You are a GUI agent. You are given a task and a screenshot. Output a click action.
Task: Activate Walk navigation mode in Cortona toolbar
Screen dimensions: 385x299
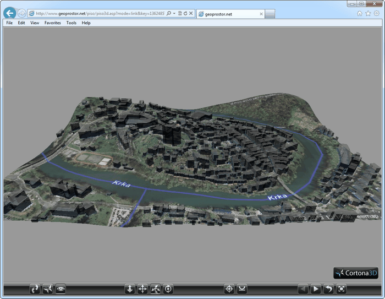pos(35,289)
